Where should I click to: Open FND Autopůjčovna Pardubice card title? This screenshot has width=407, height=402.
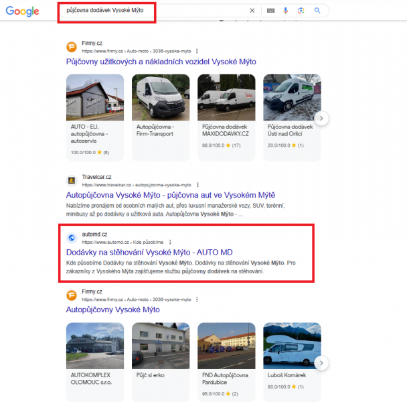[x=225, y=379]
